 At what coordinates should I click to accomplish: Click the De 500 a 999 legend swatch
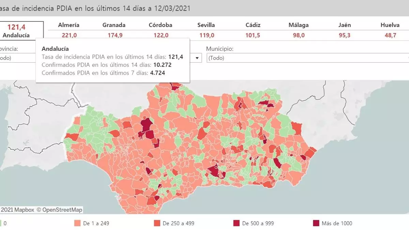(236, 224)
